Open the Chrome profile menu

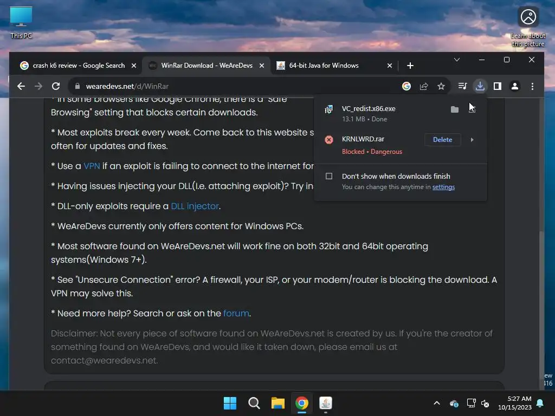click(515, 86)
